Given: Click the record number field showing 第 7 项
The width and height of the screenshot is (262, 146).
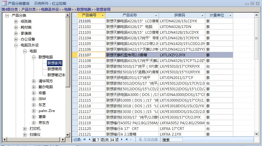Looking at the screenshot, I should pyautogui.click(x=105, y=140).
